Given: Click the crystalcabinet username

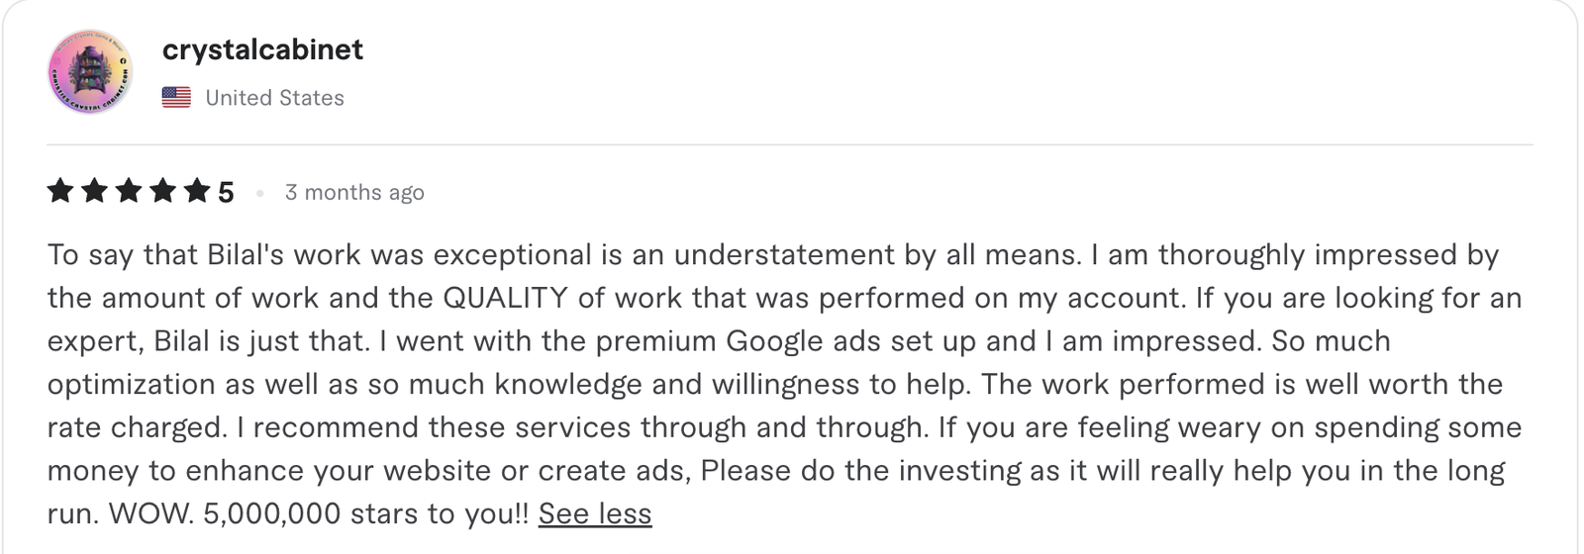Looking at the screenshot, I should point(262,49).
